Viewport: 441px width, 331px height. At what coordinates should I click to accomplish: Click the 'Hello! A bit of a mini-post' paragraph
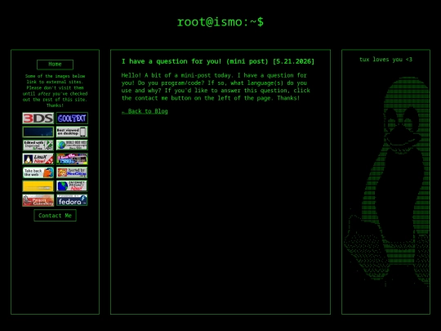tap(216, 87)
